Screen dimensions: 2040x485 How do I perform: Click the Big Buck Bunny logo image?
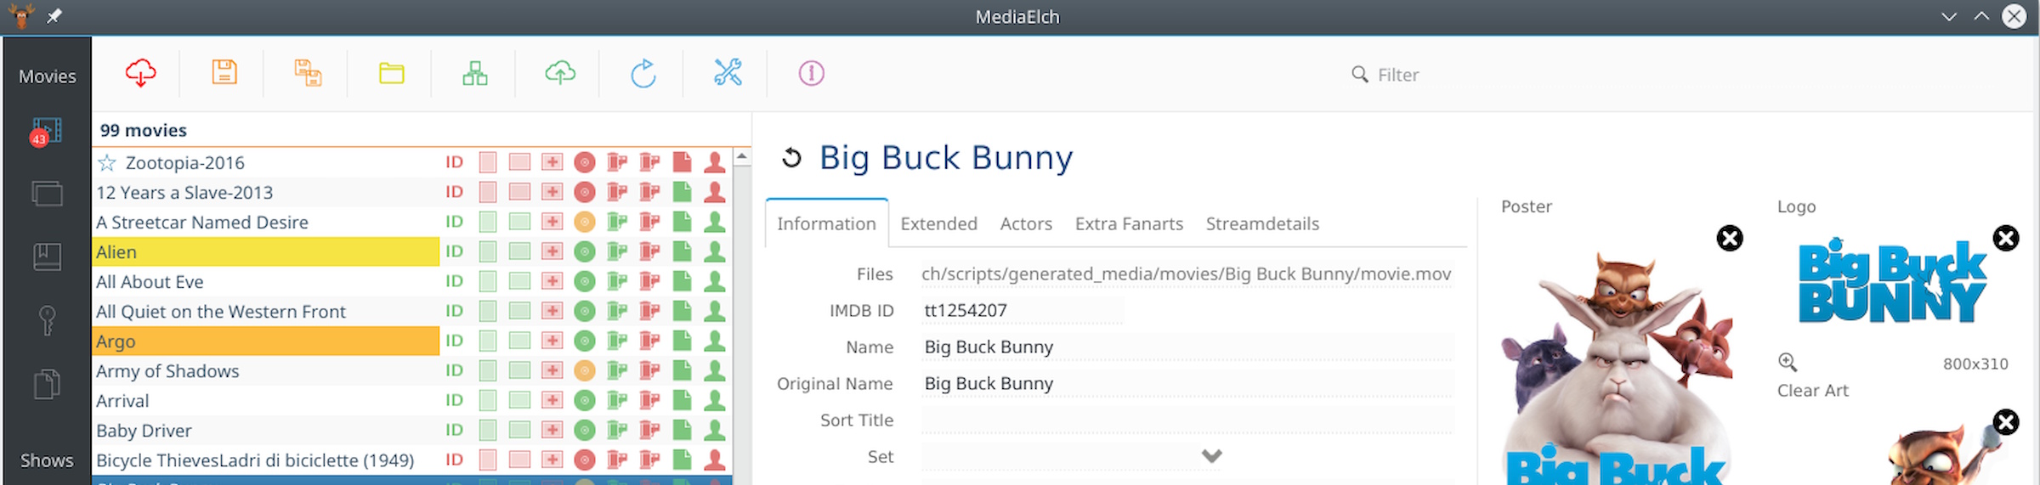1892,281
